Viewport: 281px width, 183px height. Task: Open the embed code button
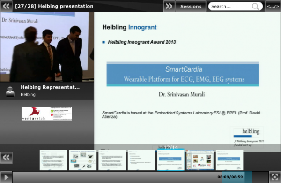[x=273, y=6]
